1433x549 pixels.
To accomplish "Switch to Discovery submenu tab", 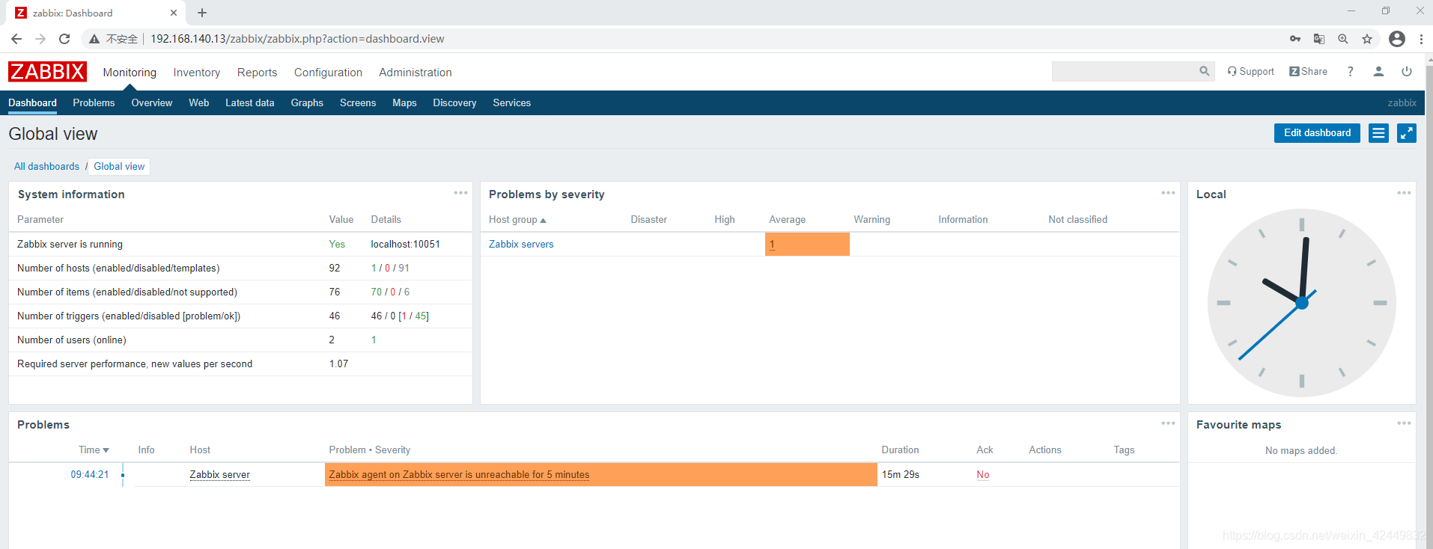I will coord(454,103).
